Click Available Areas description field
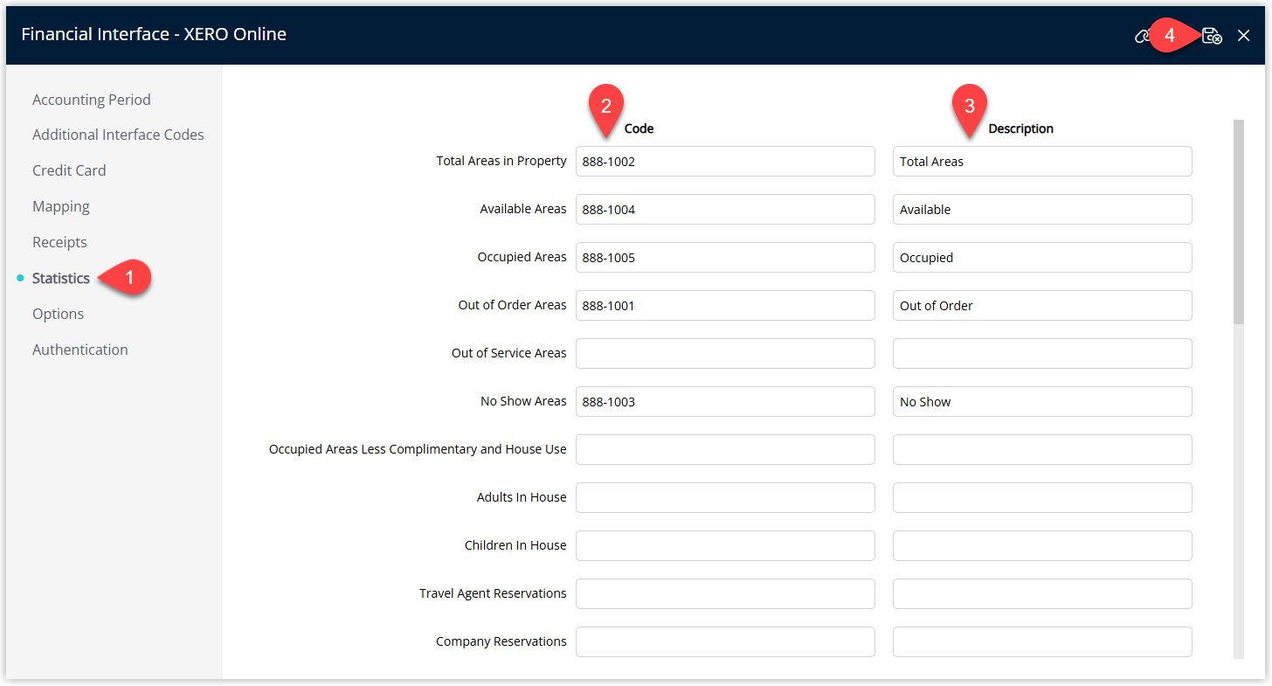Image resolution: width=1272 pixels, height=686 pixels. (1042, 209)
